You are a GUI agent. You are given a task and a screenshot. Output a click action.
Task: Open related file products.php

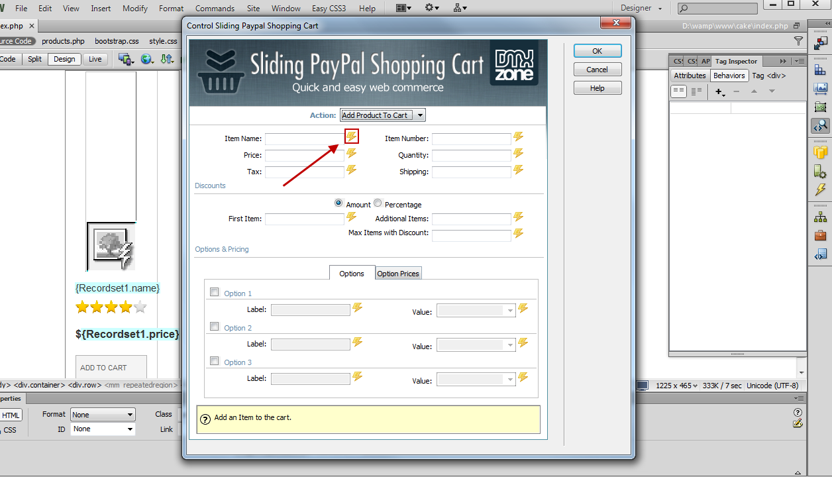(x=63, y=41)
